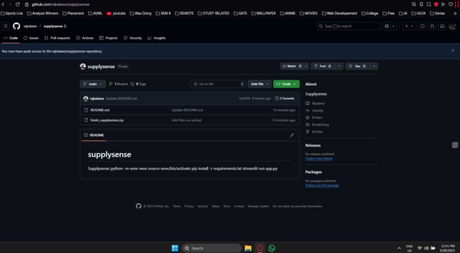Click the red shield extension icon
460x253 pixels.
[436, 5]
